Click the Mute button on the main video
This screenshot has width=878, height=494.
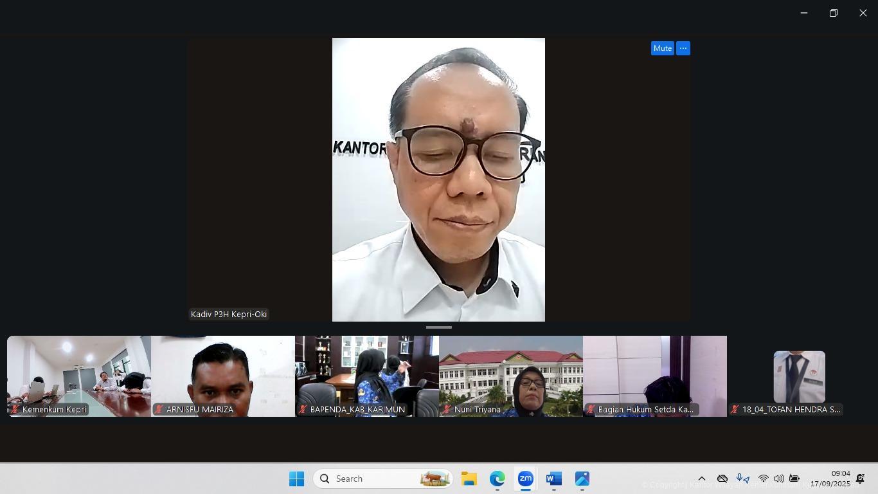click(662, 48)
